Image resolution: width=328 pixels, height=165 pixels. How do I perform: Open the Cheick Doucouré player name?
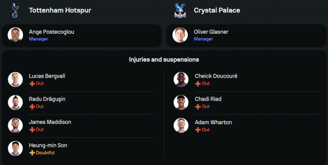(x=216, y=76)
